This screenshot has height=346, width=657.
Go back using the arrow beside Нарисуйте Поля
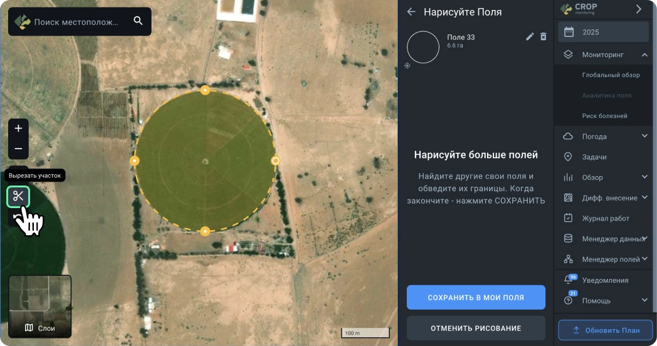pos(411,12)
